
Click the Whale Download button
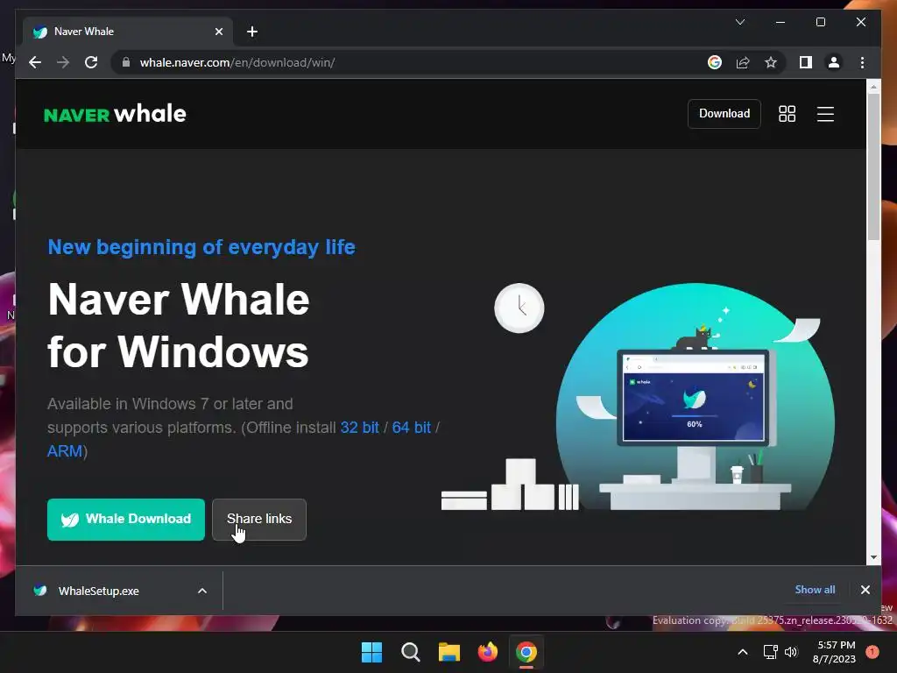click(126, 519)
